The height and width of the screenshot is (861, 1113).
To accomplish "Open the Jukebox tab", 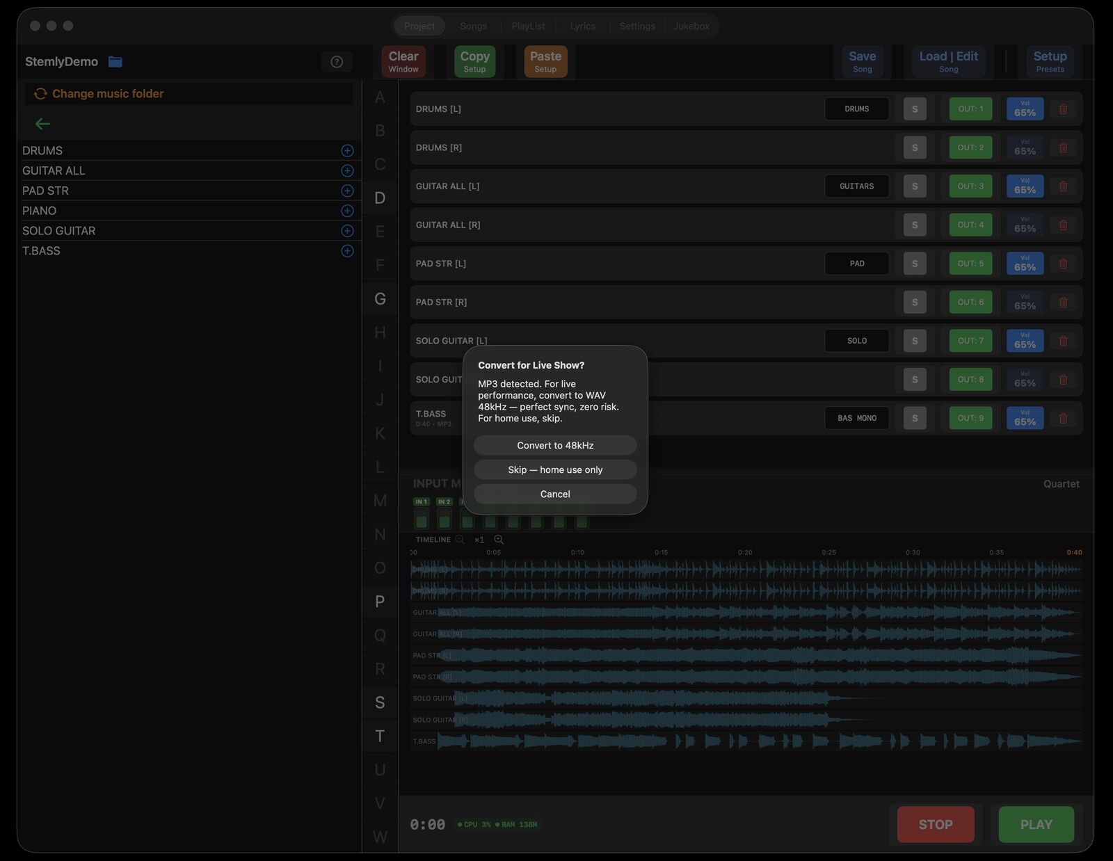I will pos(691,26).
